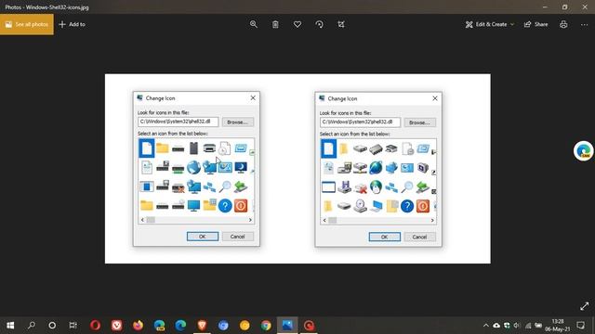Click the file path field in right dialog

(x=360, y=122)
